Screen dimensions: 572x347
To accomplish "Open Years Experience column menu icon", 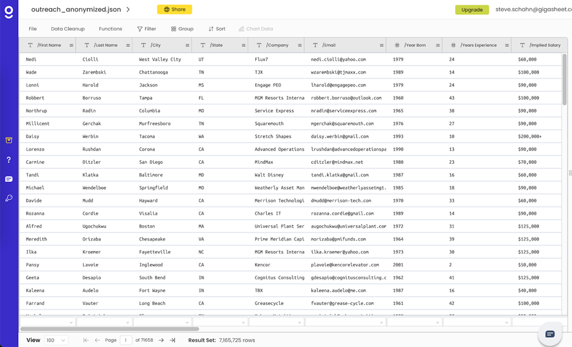I will coord(507,46).
